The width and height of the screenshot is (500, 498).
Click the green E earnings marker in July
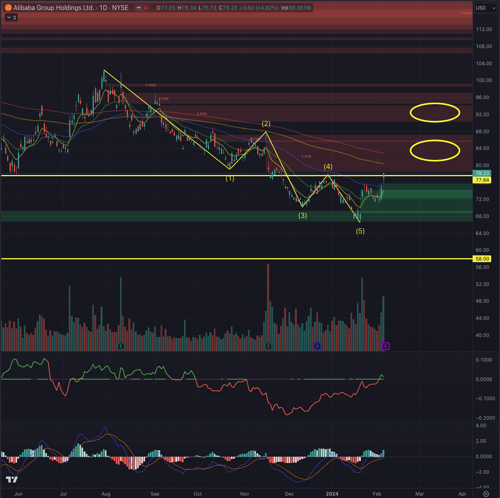(x=121, y=346)
